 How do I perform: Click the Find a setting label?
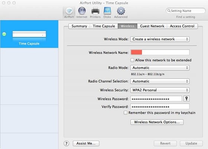pyautogui.click(x=186, y=17)
